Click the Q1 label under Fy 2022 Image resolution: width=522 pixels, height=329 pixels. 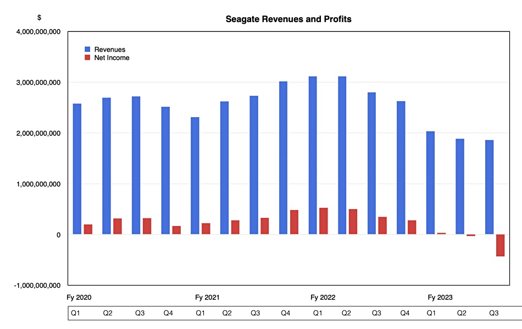click(318, 313)
